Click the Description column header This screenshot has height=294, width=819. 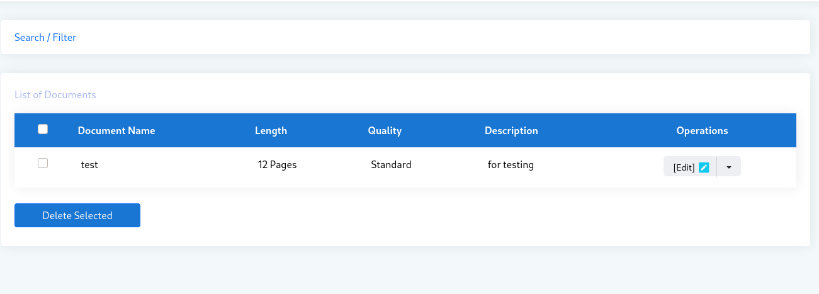511,131
